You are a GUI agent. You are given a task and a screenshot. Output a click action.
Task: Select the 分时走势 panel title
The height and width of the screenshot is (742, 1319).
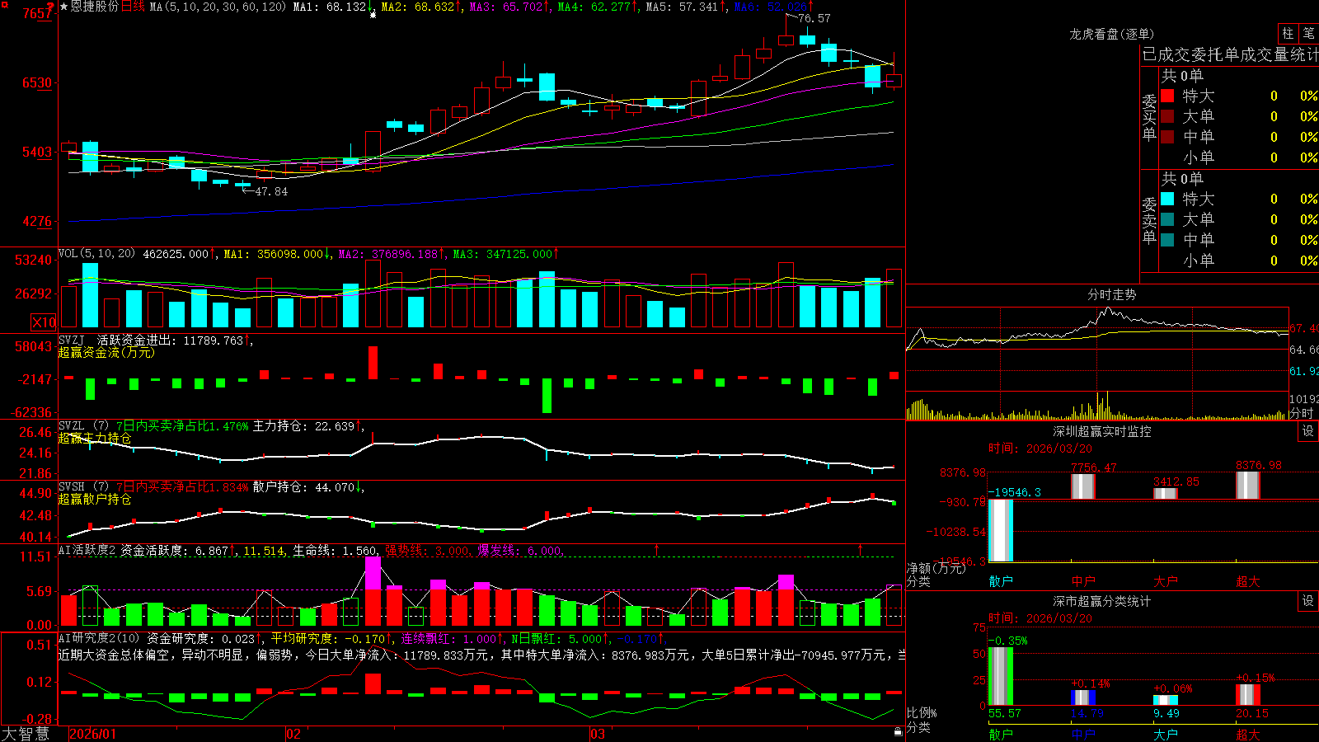click(x=1111, y=294)
